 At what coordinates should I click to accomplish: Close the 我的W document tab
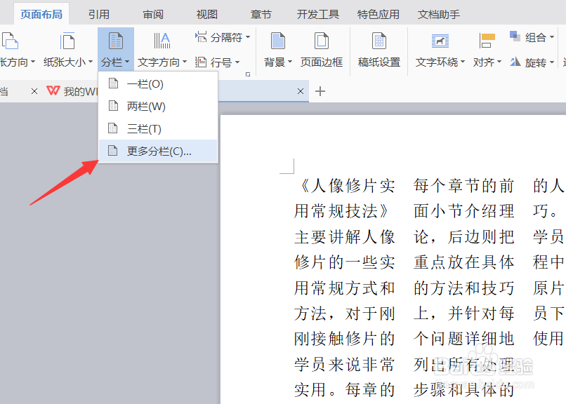pos(34,91)
